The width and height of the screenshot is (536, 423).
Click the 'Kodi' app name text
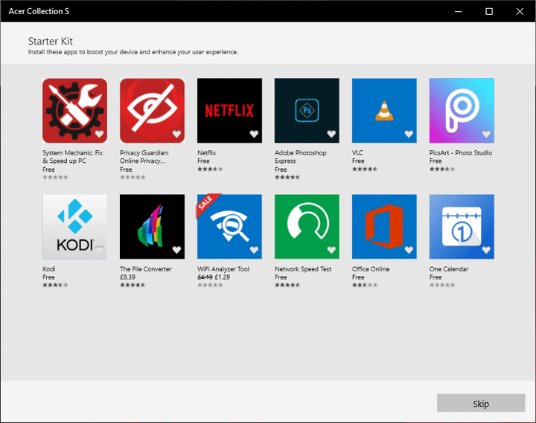[49, 268]
